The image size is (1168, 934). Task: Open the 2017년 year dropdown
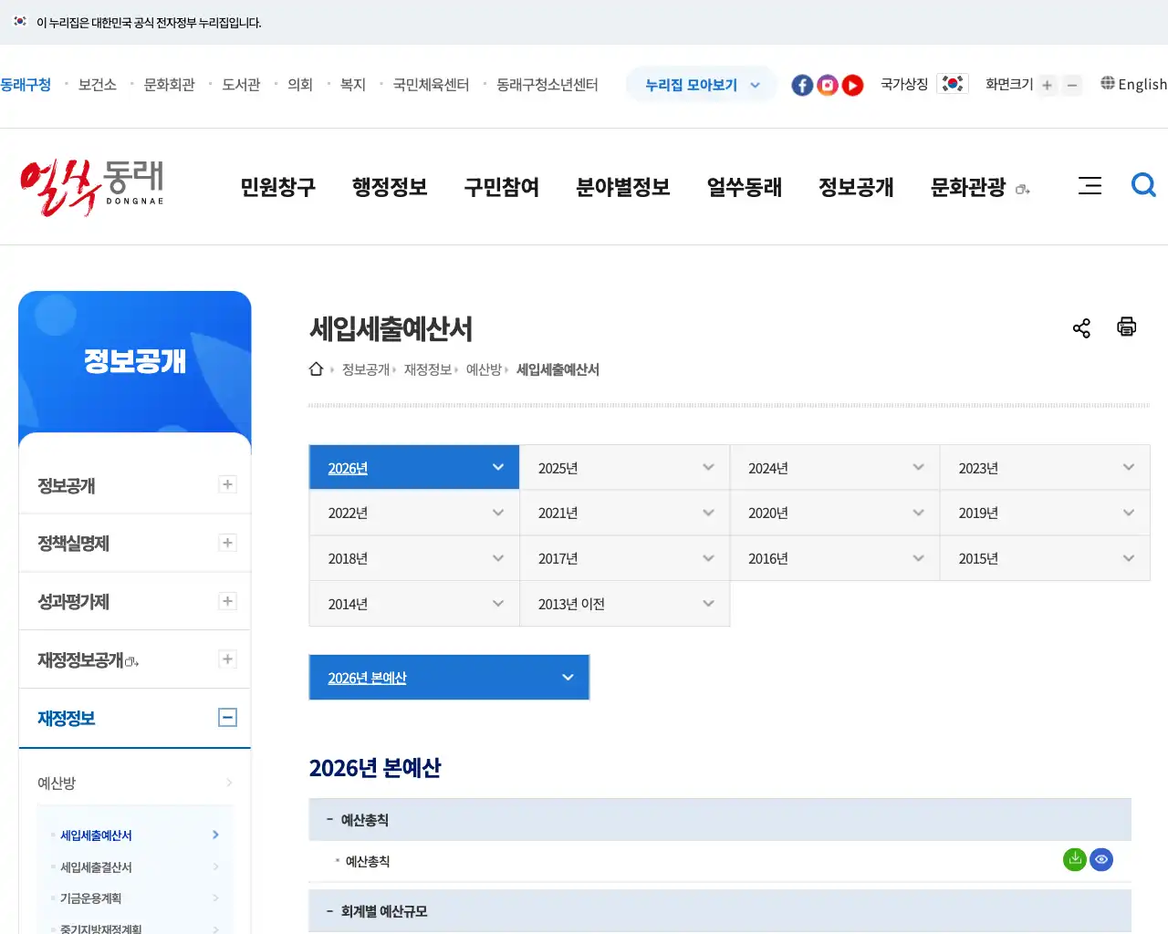click(625, 558)
